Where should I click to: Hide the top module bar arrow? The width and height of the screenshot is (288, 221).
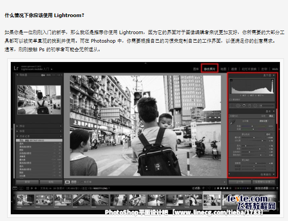point(145,63)
